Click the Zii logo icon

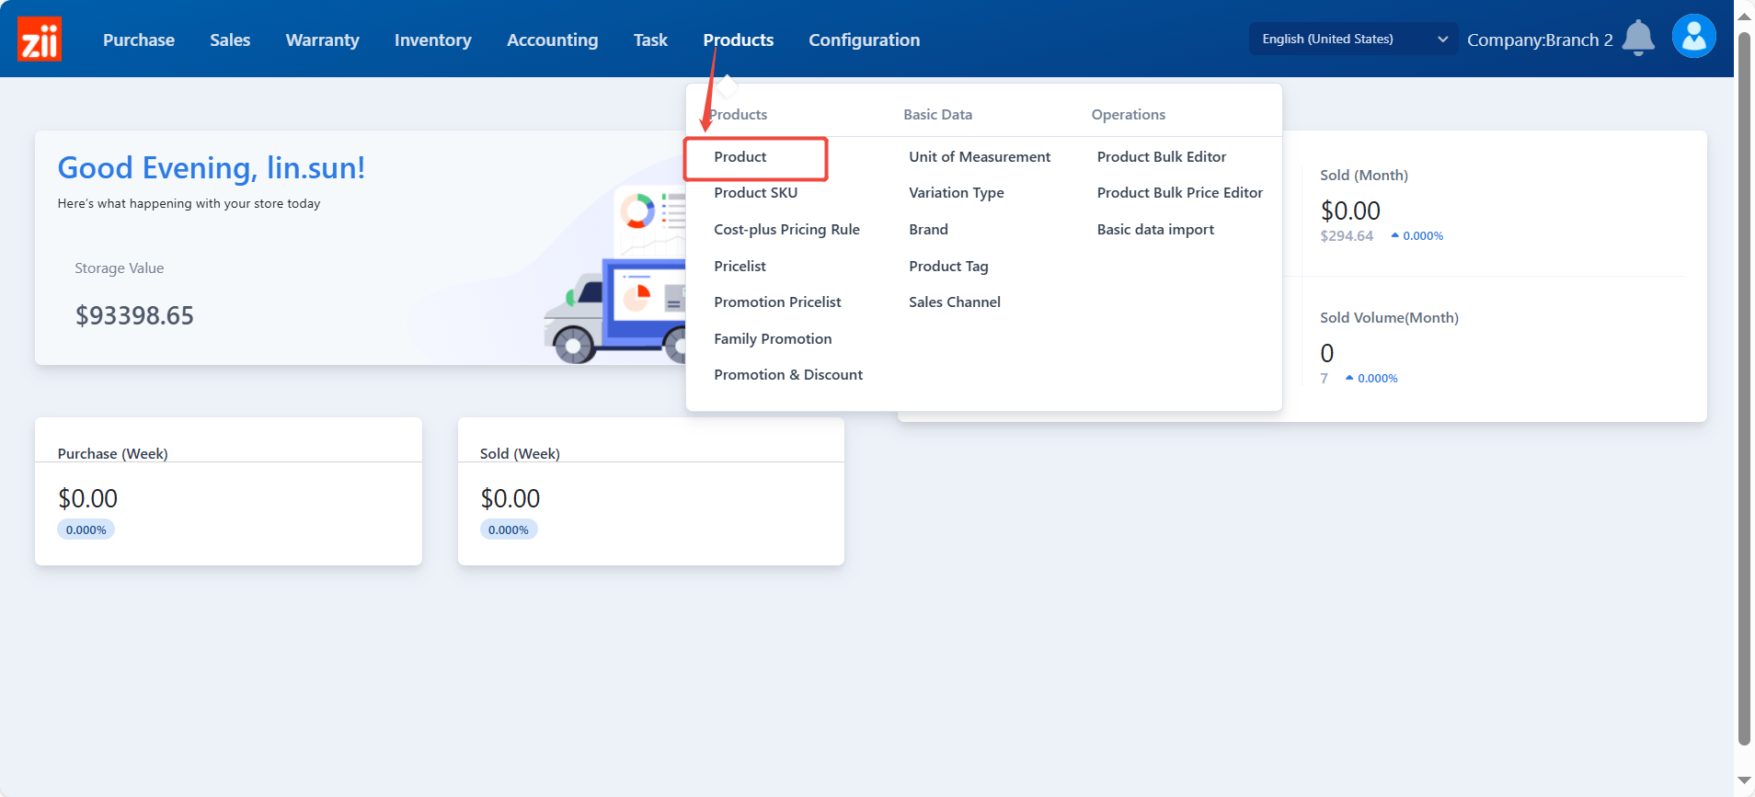tap(40, 40)
